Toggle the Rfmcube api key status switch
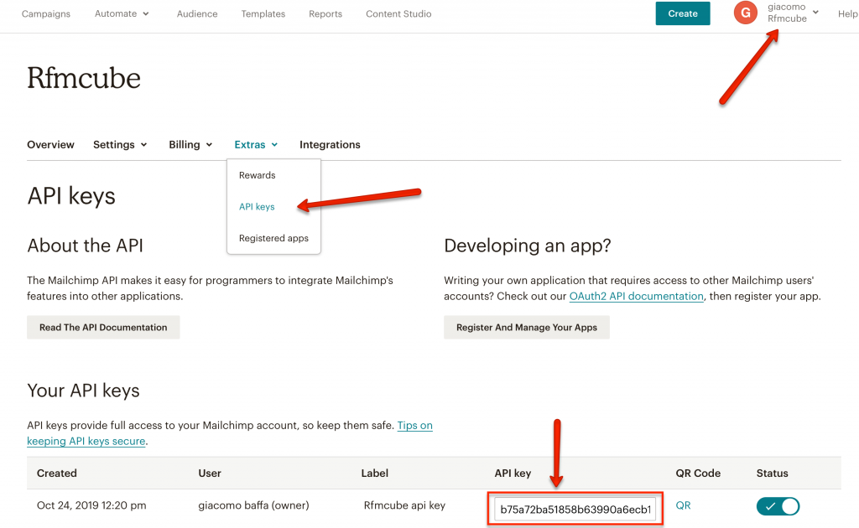 click(x=778, y=506)
